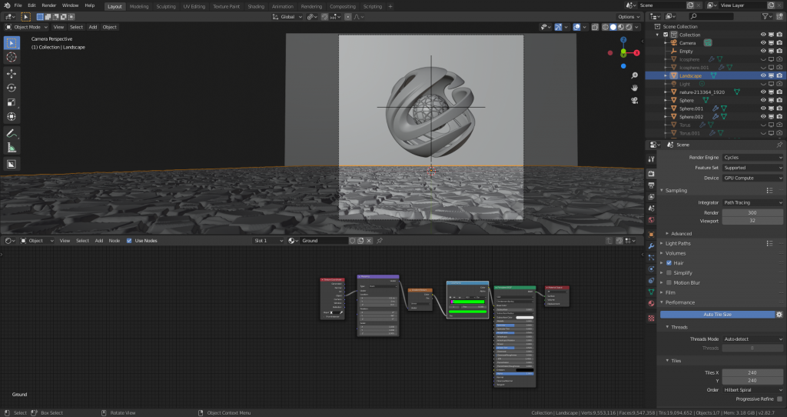This screenshot has height=417, width=787.
Task: Open the Device GPU Compute dropdown
Action: (x=752, y=178)
